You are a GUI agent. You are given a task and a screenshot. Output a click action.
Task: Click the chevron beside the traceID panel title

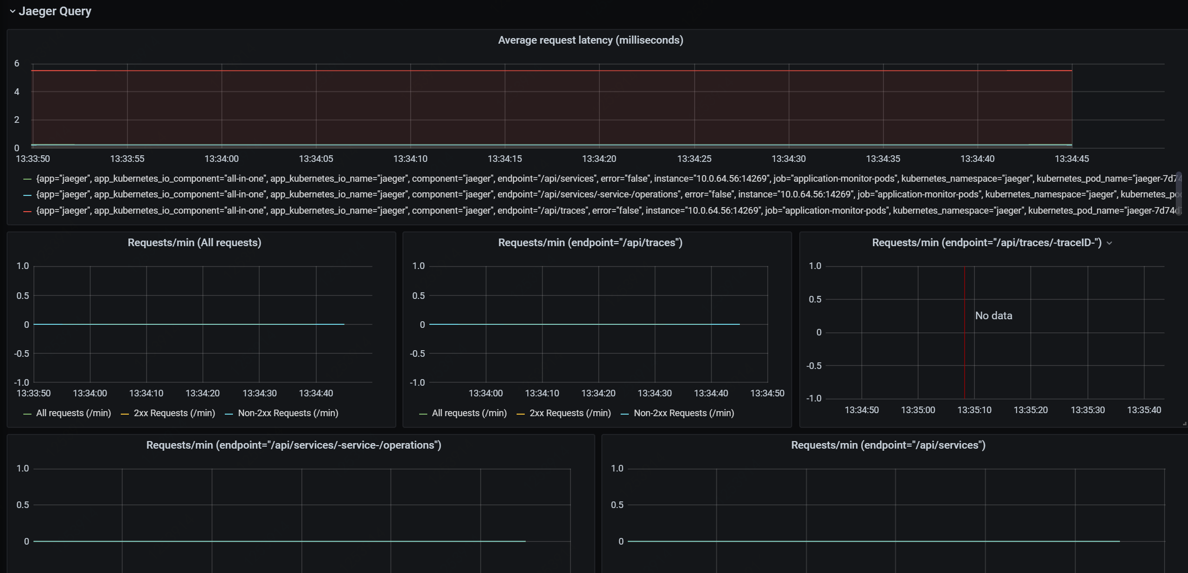(1109, 243)
